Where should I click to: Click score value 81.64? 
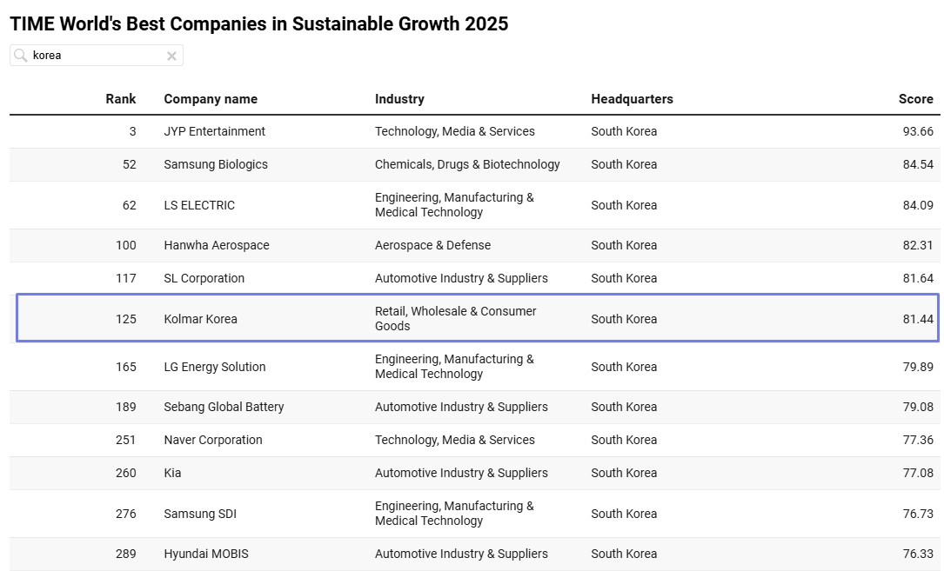[918, 278]
